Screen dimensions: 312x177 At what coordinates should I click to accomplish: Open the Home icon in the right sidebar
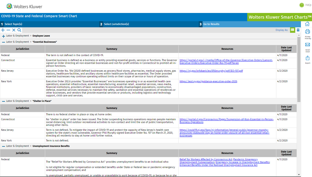coord(307,24)
